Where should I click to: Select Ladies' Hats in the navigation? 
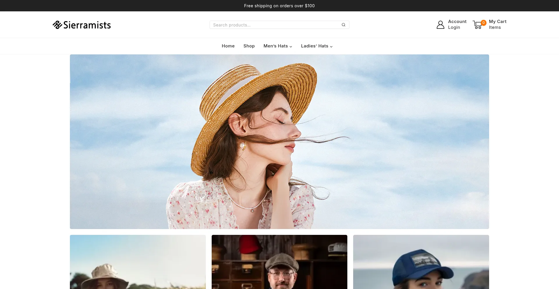pos(314,46)
